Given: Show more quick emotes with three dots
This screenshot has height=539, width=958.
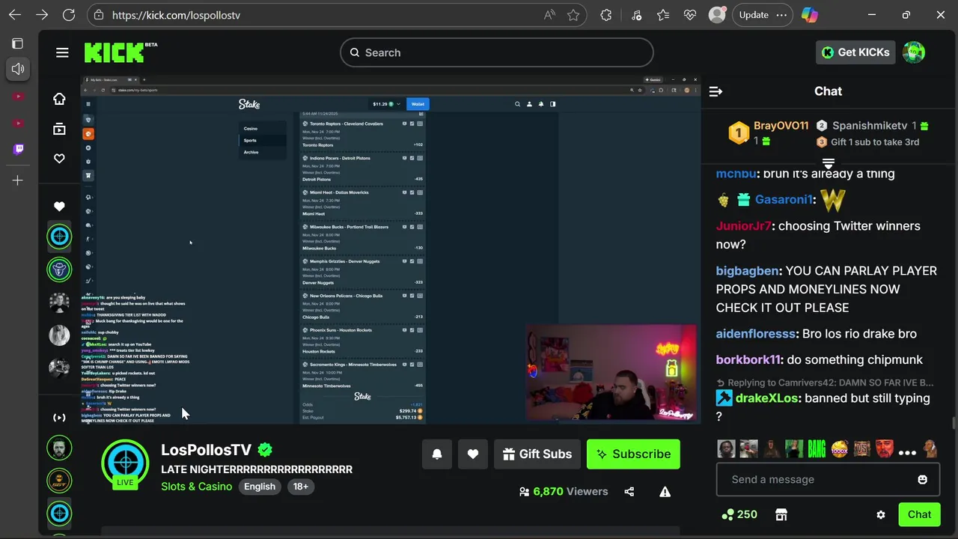Looking at the screenshot, I should (x=907, y=452).
